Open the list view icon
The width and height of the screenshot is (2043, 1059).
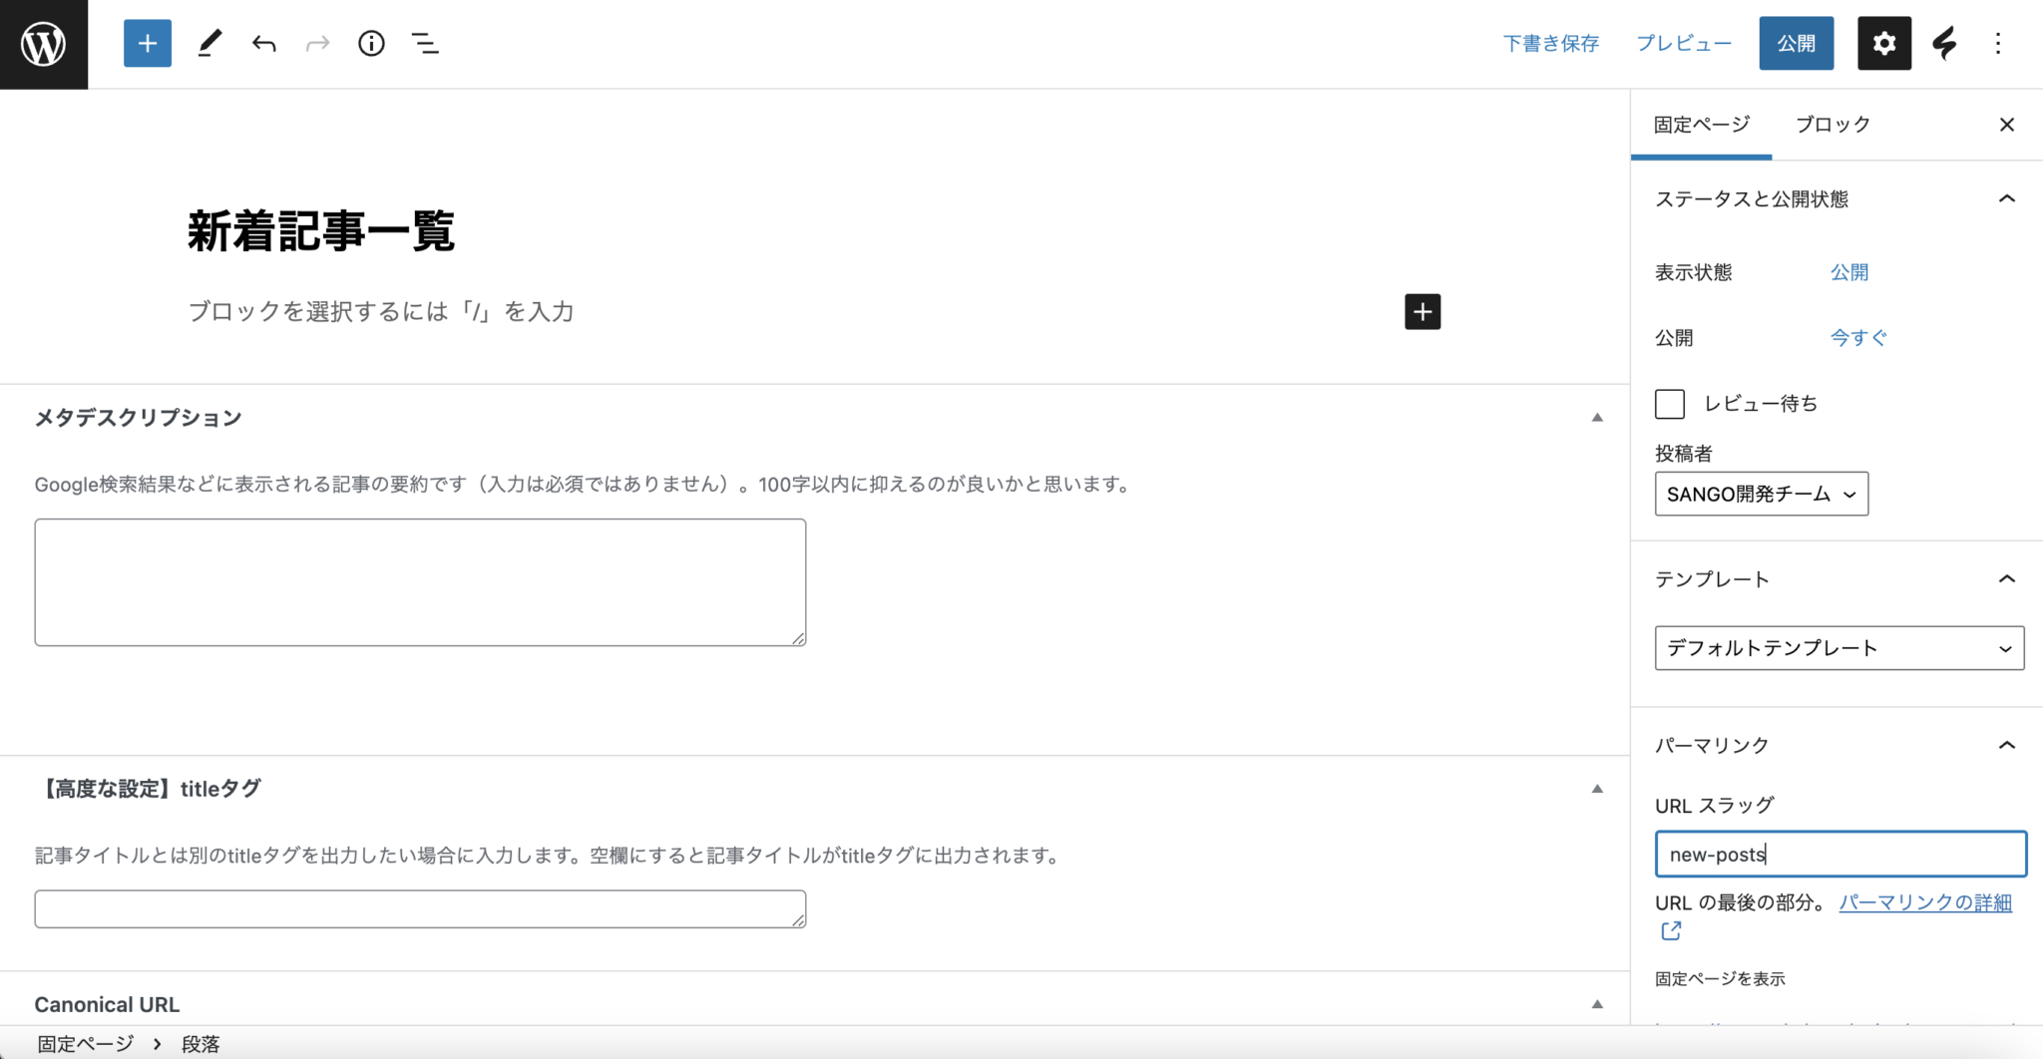425,44
